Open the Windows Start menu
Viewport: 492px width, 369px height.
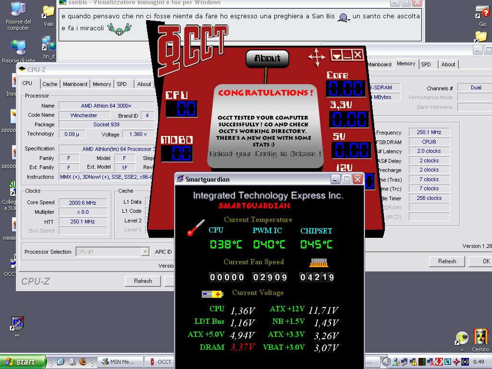(22, 362)
